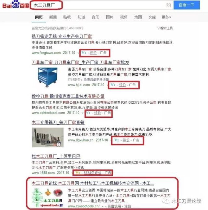This screenshot has width=208, height=210.
Task: Click www.hj-si.com URL text
Action: click(x=79, y=85)
